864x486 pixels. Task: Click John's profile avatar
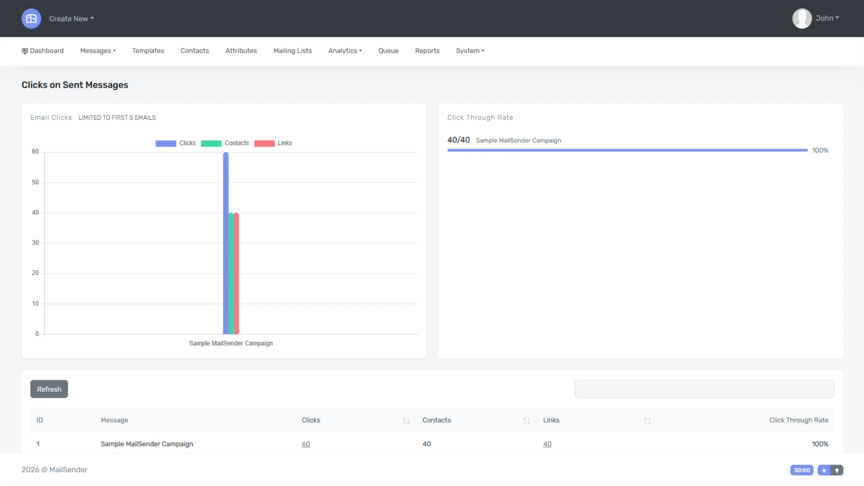pyautogui.click(x=802, y=18)
